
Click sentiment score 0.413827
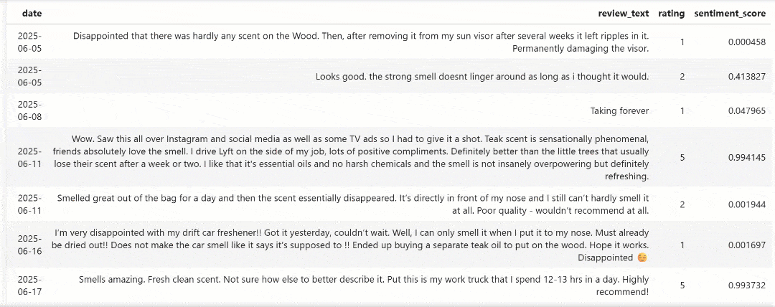pyautogui.click(x=746, y=77)
